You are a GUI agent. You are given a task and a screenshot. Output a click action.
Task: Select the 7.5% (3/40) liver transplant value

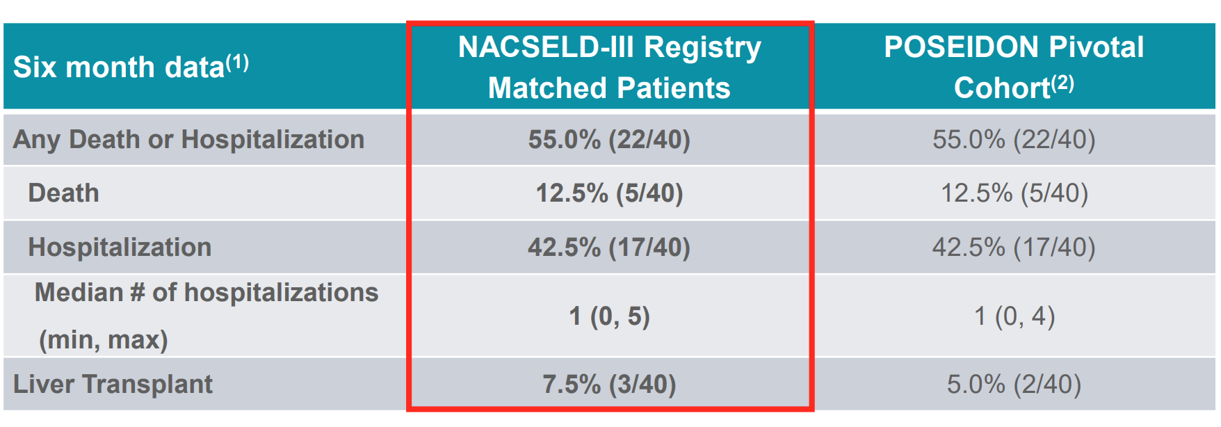pos(609,385)
